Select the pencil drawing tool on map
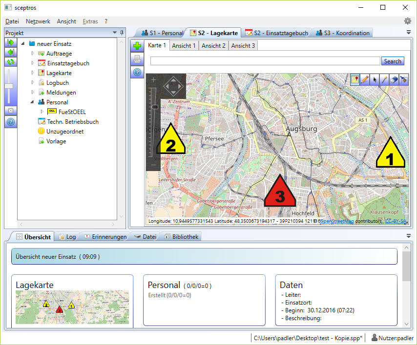The height and width of the screenshot is (345, 417). 365,79
